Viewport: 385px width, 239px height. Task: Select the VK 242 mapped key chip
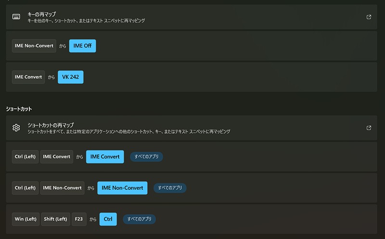(x=70, y=77)
